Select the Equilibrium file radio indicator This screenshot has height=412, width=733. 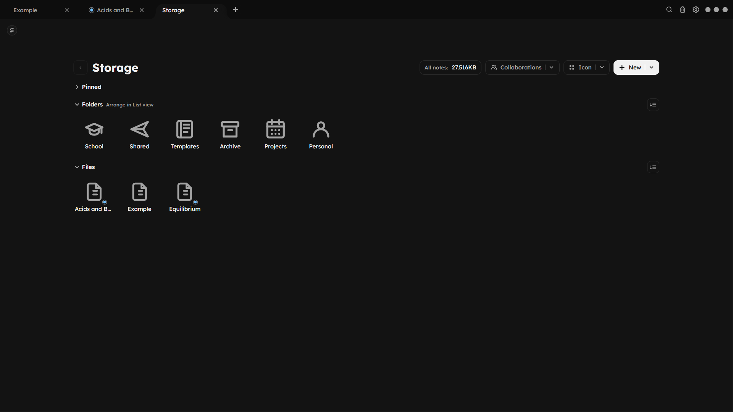coord(196,202)
